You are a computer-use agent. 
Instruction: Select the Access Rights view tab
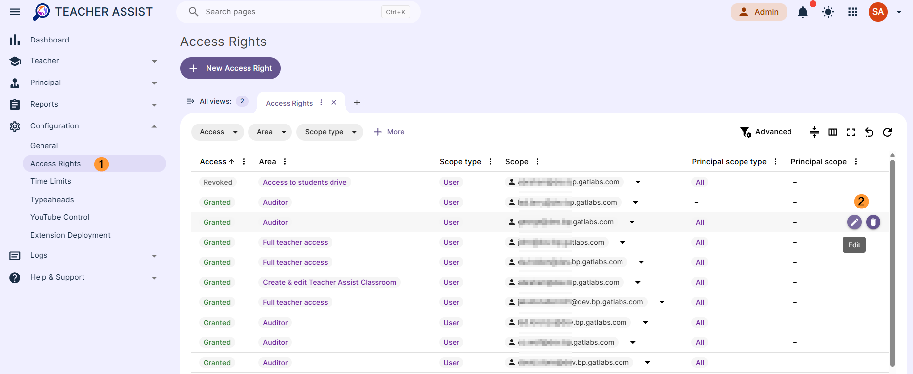289,103
